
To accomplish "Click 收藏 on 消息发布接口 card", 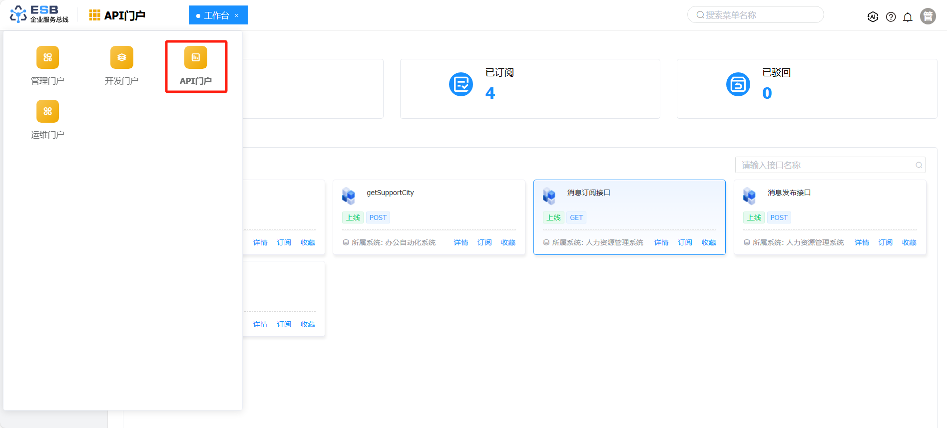I will pos(909,243).
